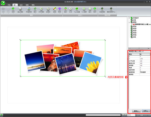Click the icon directly left of the 100% zoom box

click(x=126, y=115)
